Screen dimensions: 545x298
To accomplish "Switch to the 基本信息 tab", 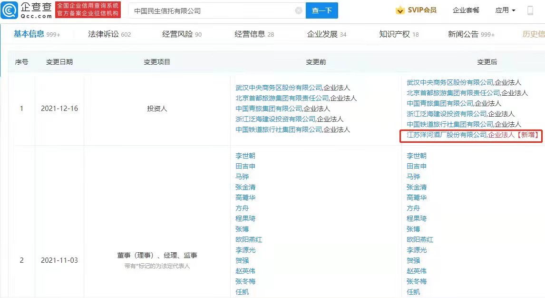I will pyautogui.click(x=37, y=34).
